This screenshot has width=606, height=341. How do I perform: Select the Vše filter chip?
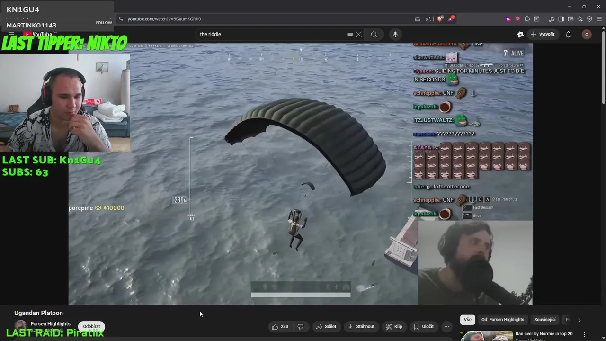(468, 320)
